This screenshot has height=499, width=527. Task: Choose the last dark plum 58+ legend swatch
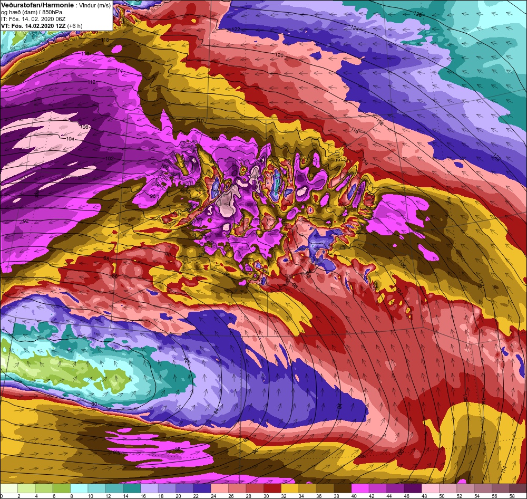[518, 488]
